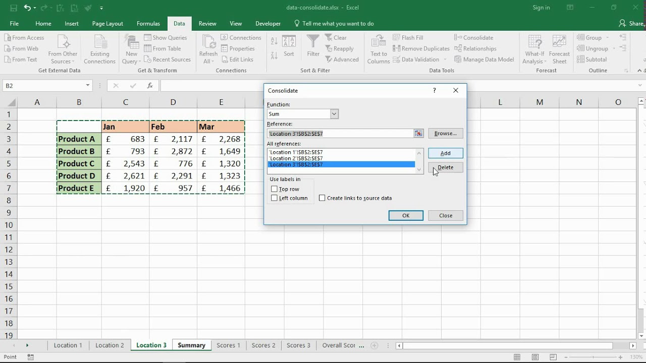Check the Left column option
The width and height of the screenshot is (646, 363).
[x=275, y=198]
